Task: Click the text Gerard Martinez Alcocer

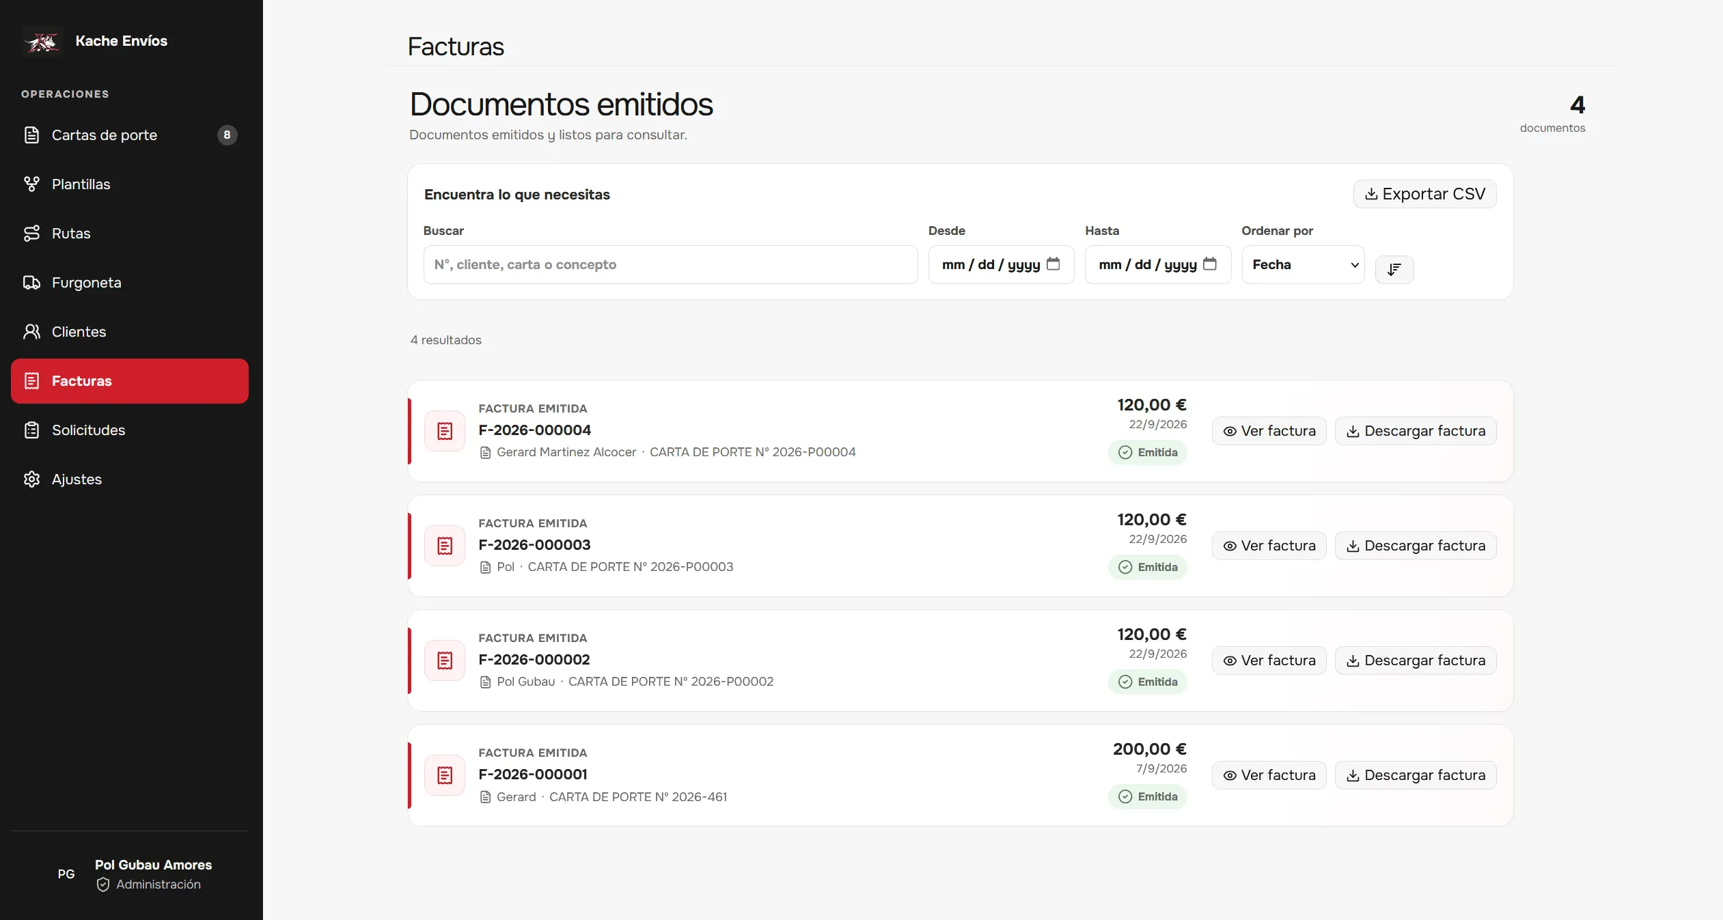Action: point(566,452)
